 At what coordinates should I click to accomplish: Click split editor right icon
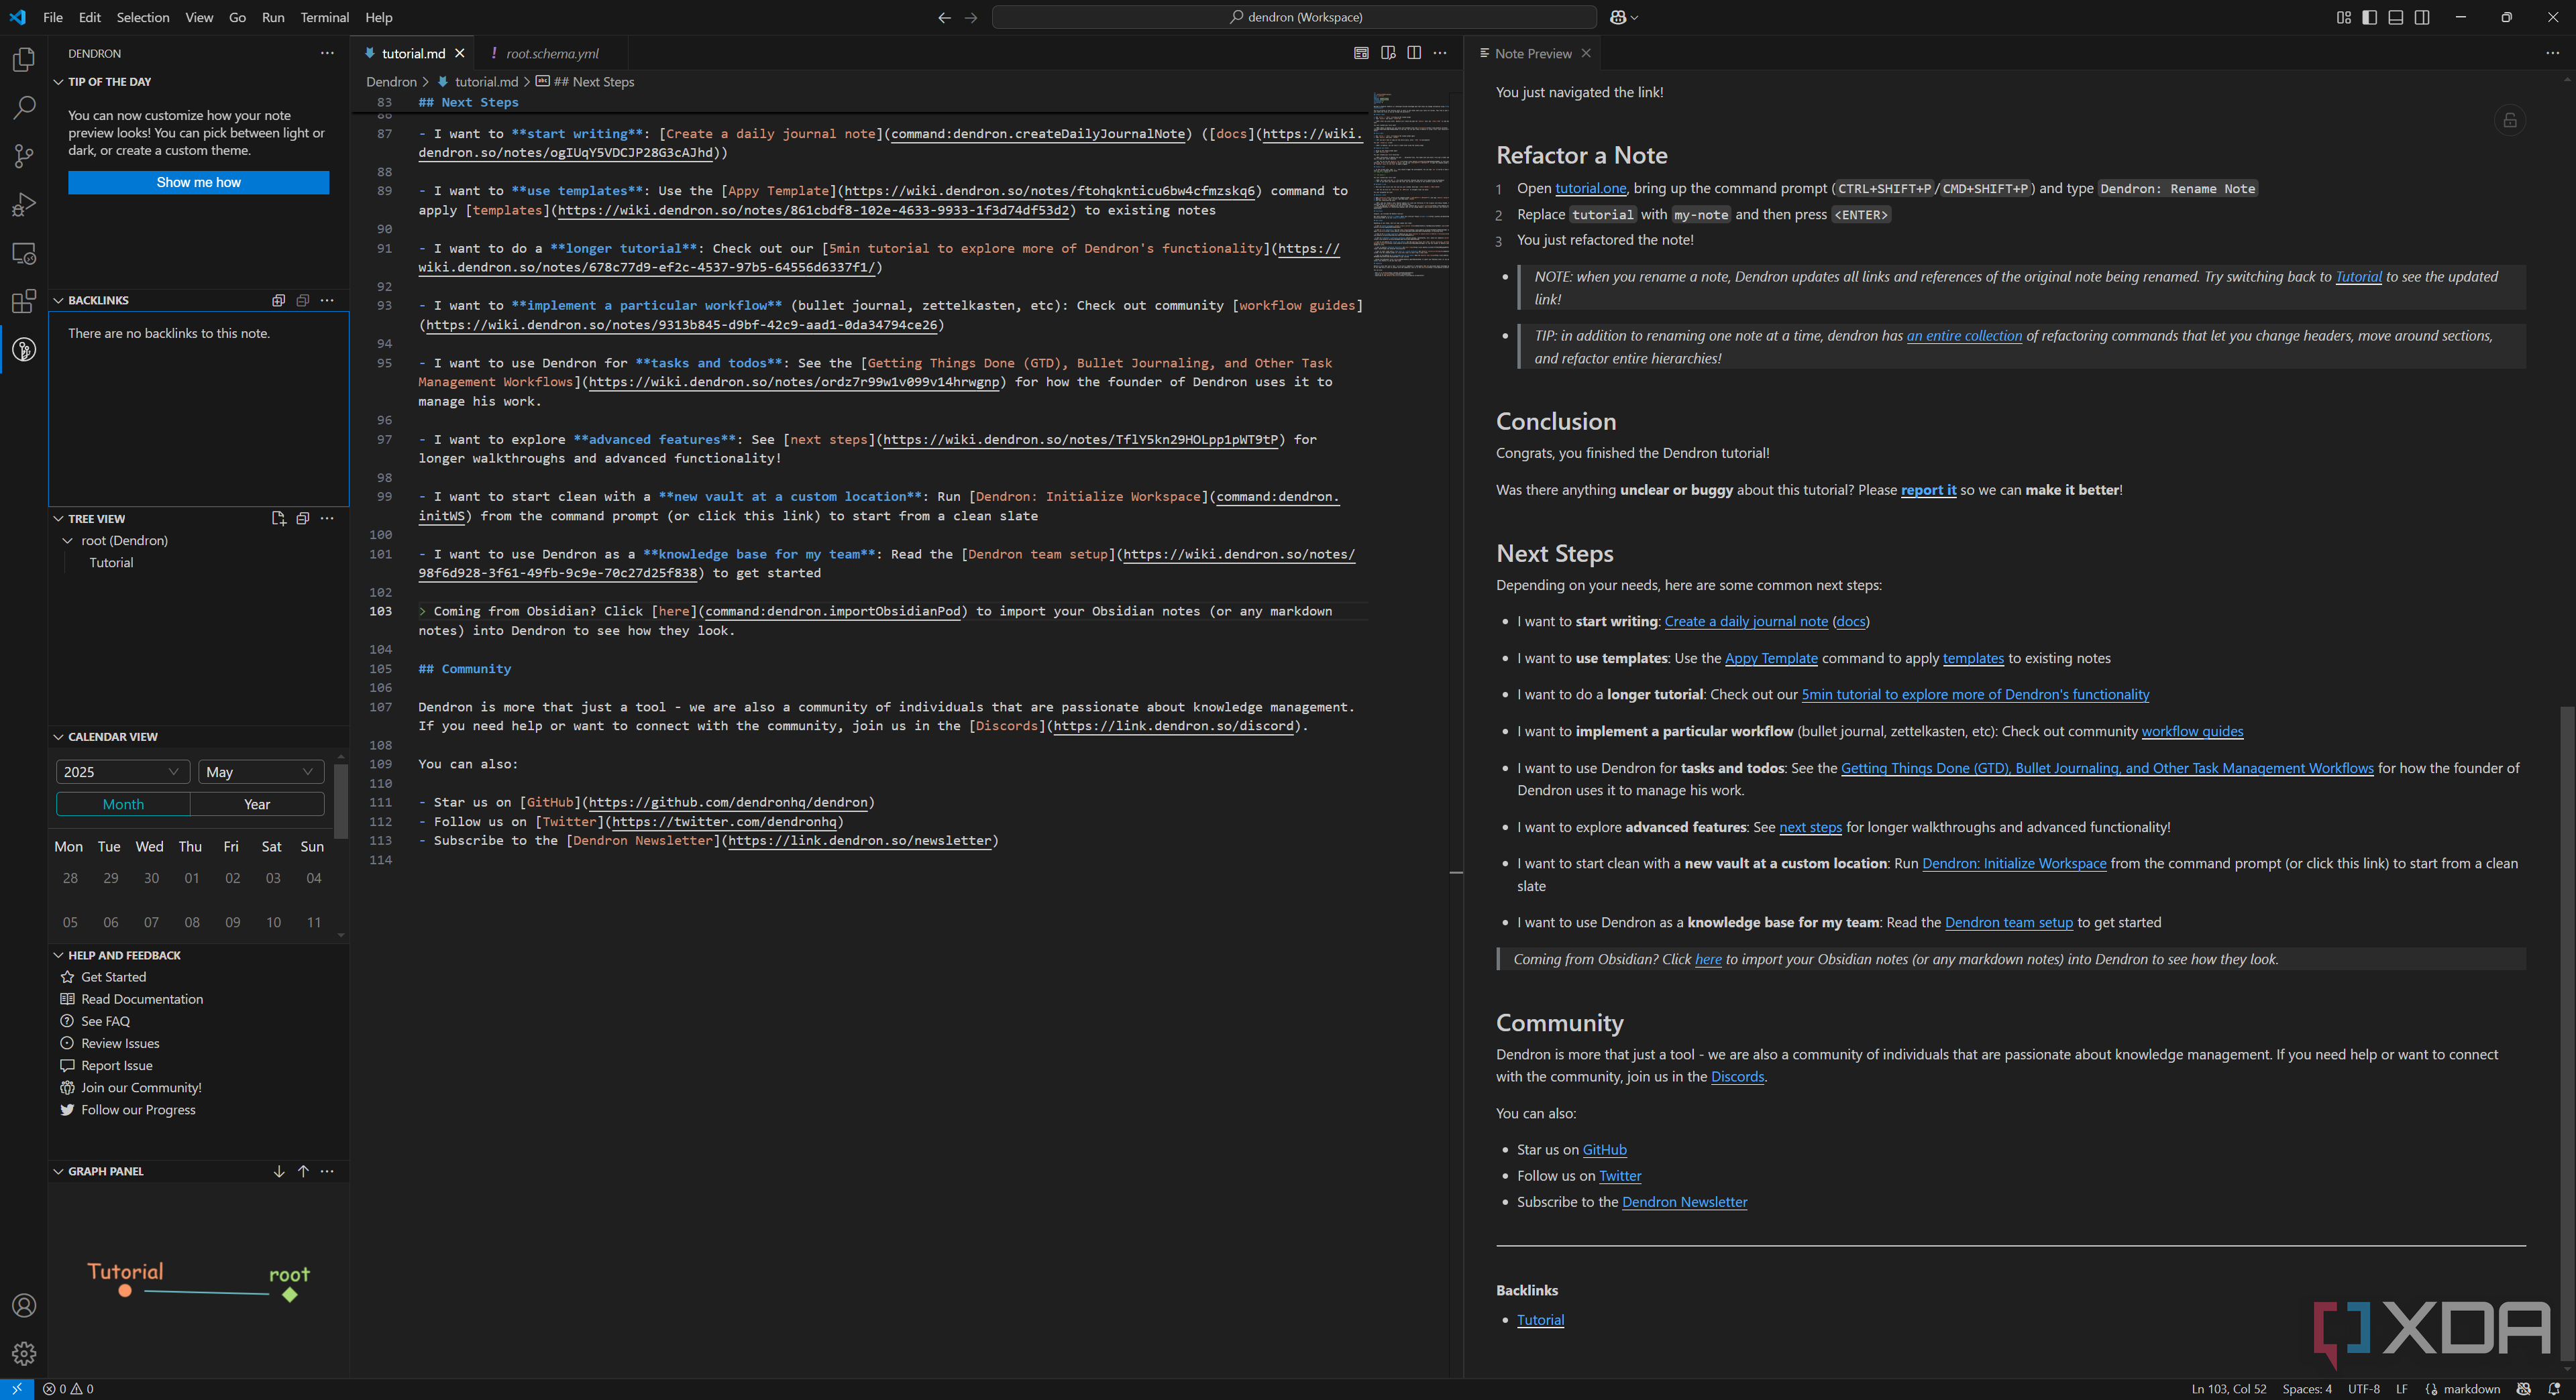pos(1413,53)
